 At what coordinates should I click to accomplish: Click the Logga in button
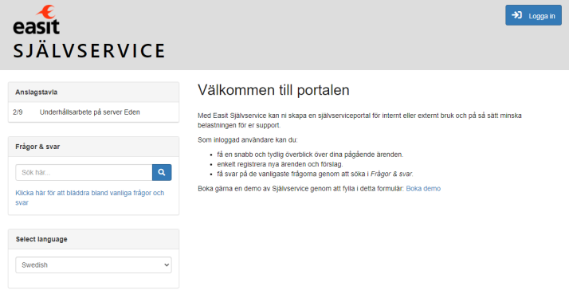point(533,15)
